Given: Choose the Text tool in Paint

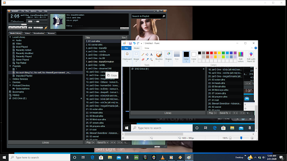Looking at the screenshot, I should (x=151, y=55).
